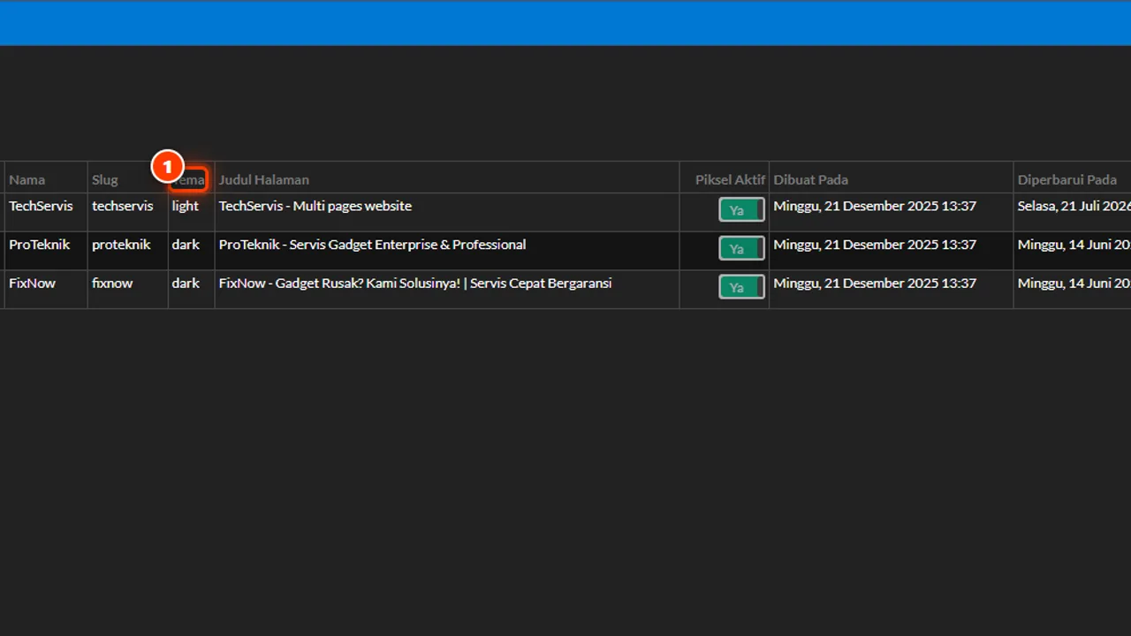Viewport: 1131px width, 636px height.
Task: Click the orange step 1 badge marker
Action: [167, 166]
